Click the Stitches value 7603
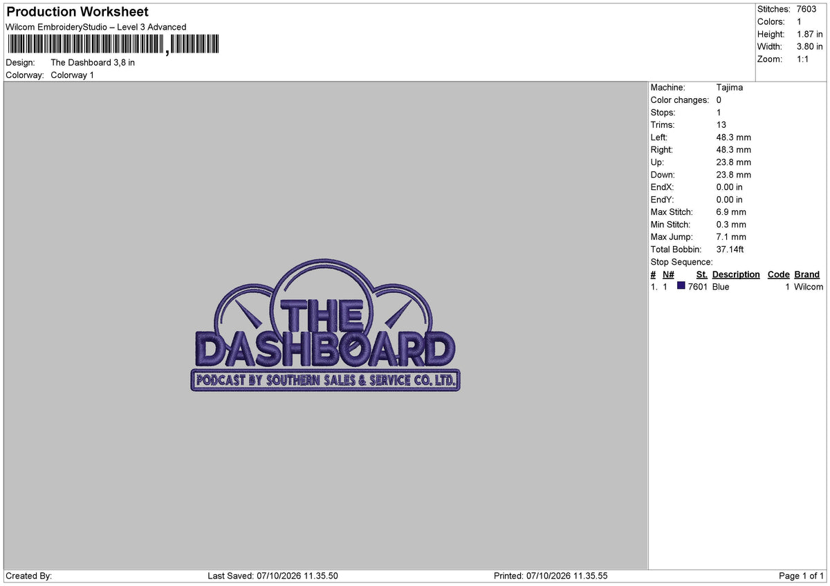830x586 pixels. tap(806, 9)
